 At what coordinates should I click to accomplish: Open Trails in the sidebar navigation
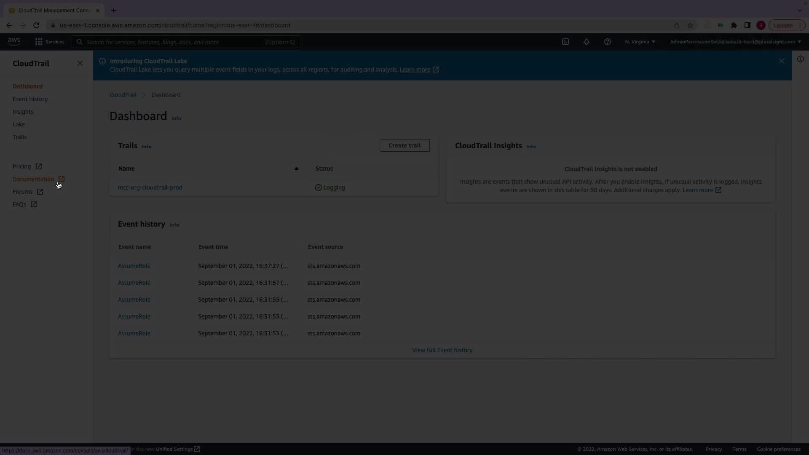pyautogui.click(x=19, y=137)
